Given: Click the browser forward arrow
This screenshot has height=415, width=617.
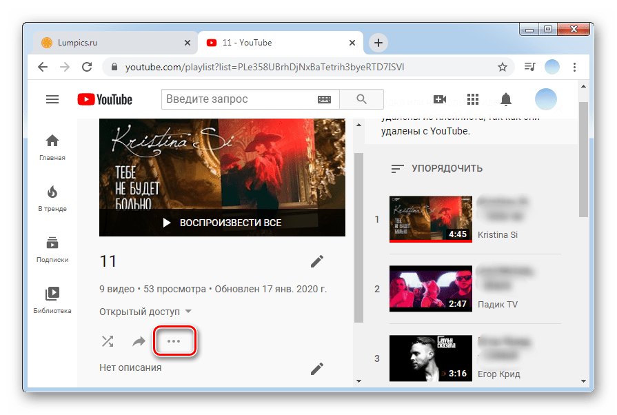Looking at the screenshot, I should [65, 67].
